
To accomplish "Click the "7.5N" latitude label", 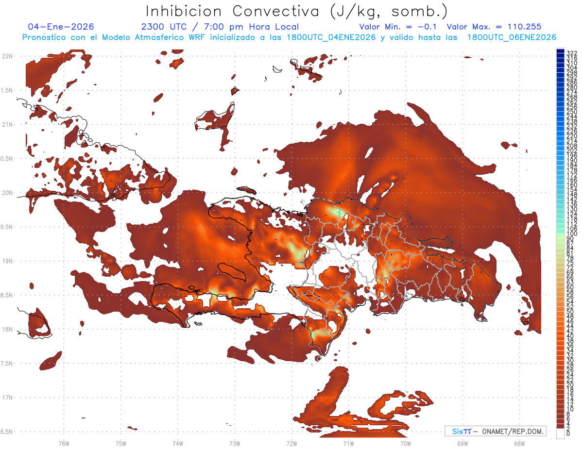I will point(7,364).
